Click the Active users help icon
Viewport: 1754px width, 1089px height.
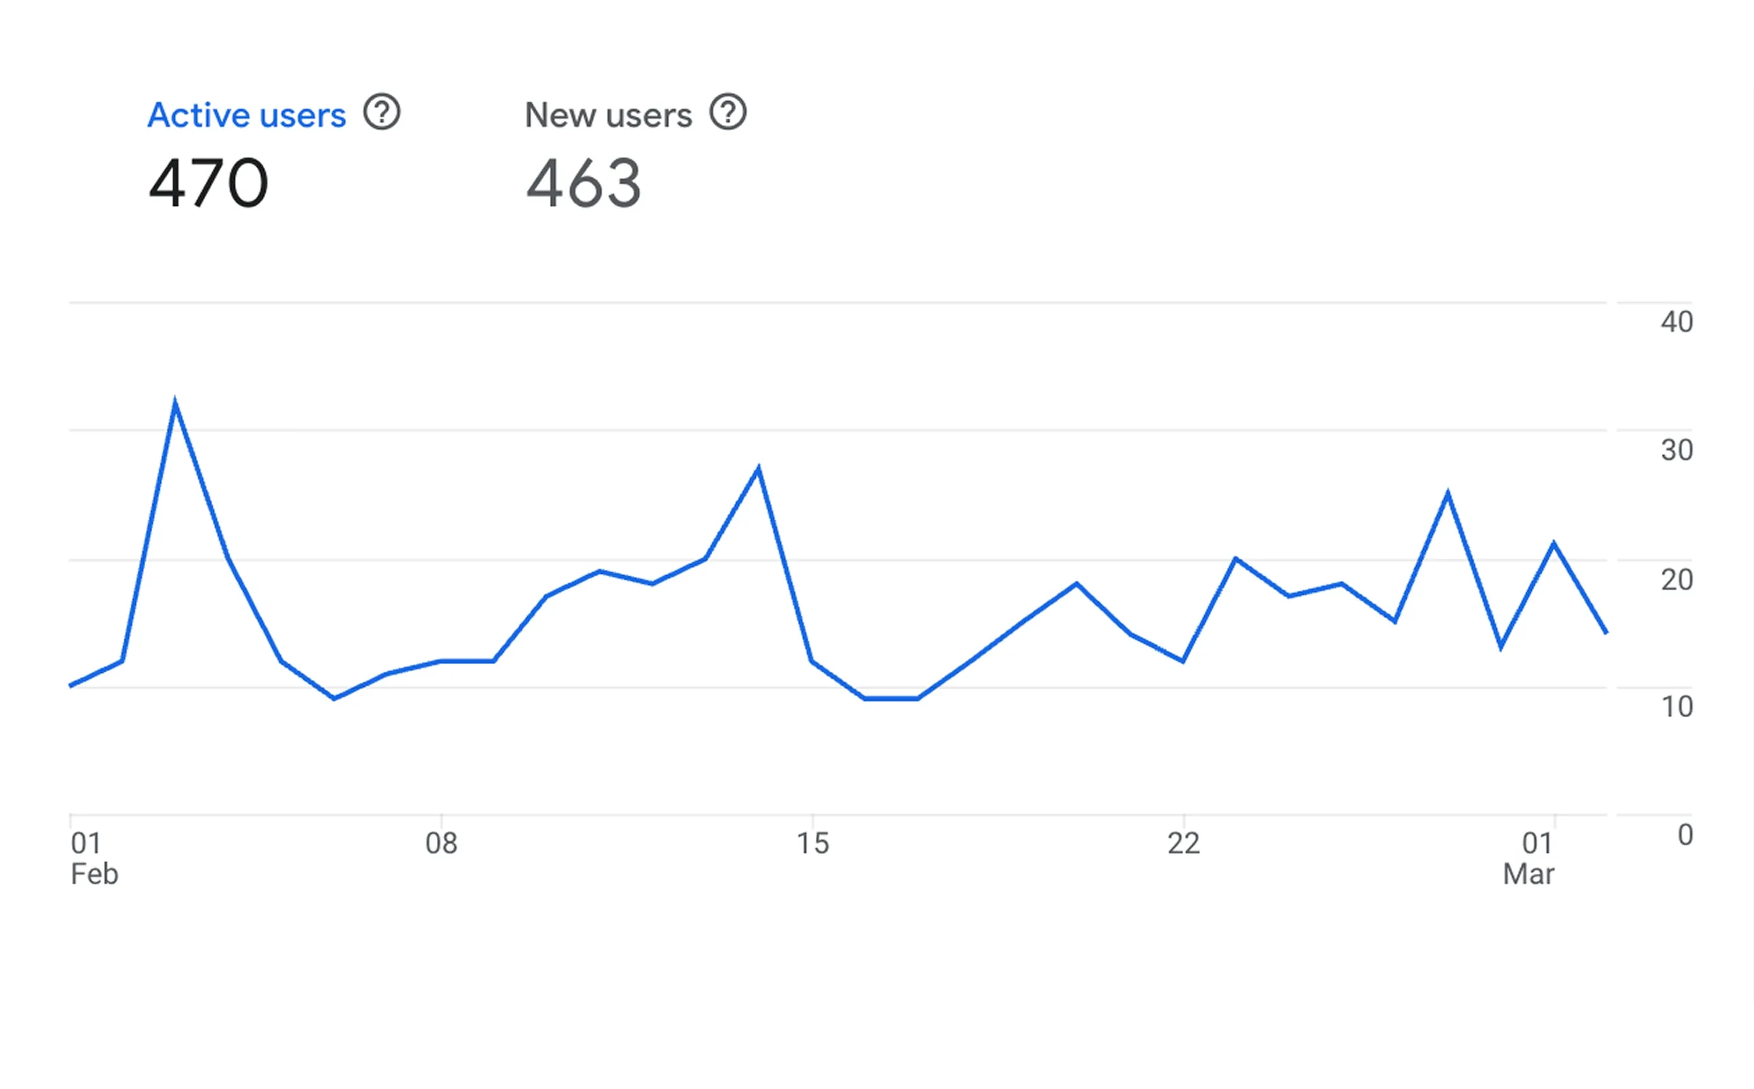click(383, 113)
